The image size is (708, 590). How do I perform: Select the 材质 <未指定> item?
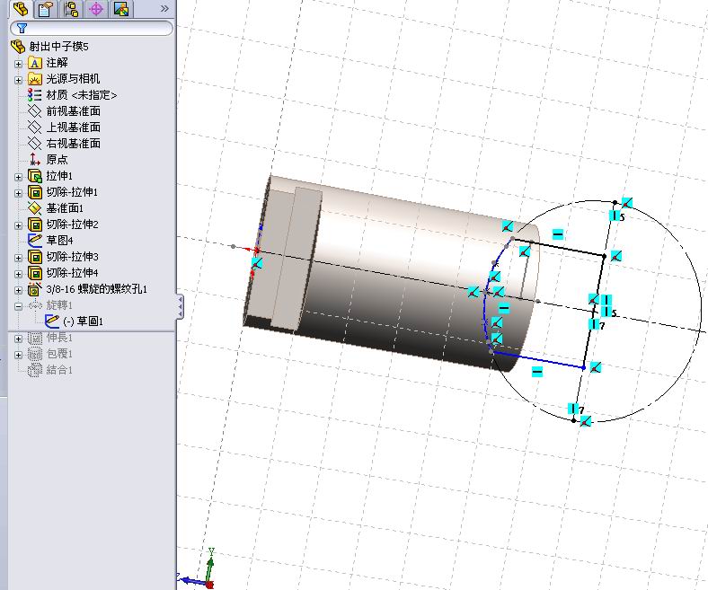tap(81, 95)
